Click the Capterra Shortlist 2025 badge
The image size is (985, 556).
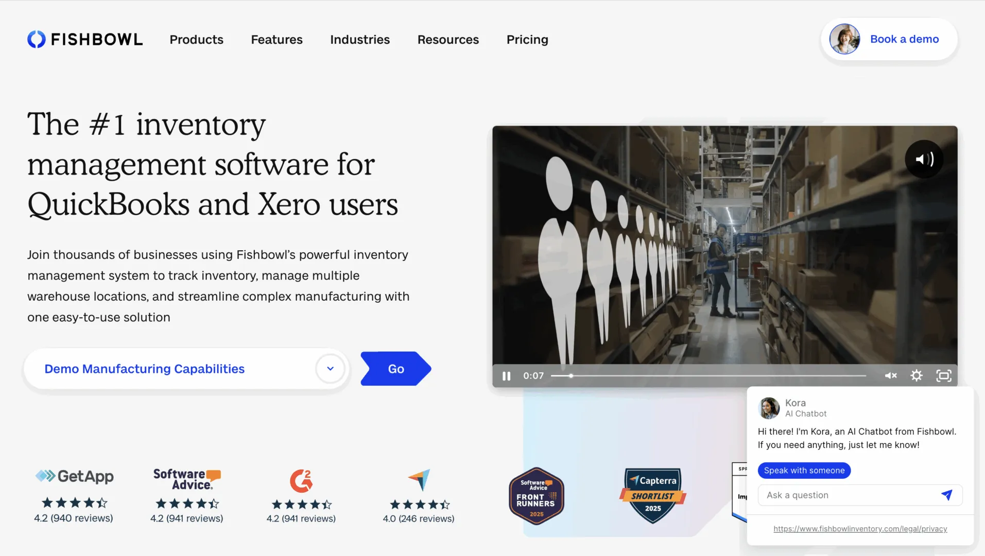click(653, 496)
